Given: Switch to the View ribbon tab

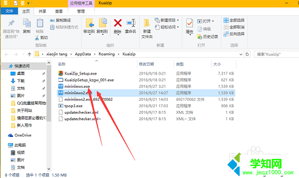Looking at the screenshot, I should pyautogui.click(x=59, y=11).
